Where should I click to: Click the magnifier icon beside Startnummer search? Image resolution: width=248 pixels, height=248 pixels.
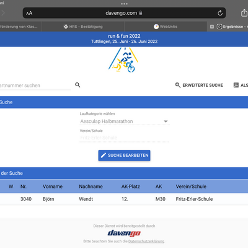tap(77, 85)
